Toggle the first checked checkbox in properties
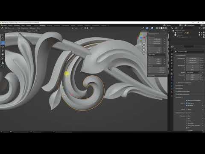Screen dimensions: 205x154 pos(187,101)
